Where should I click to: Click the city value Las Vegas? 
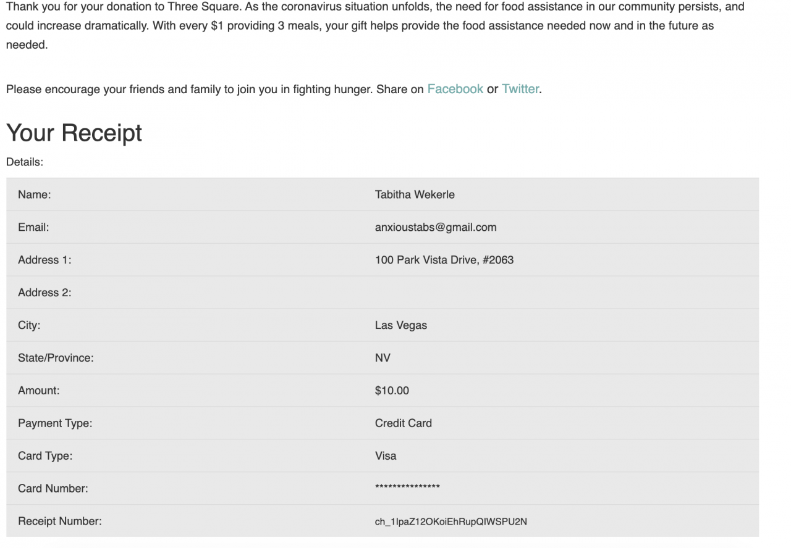(x=401, y=325)
